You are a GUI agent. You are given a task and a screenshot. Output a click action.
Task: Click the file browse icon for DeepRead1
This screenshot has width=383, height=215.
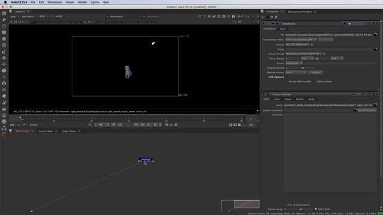coord(375,35)
